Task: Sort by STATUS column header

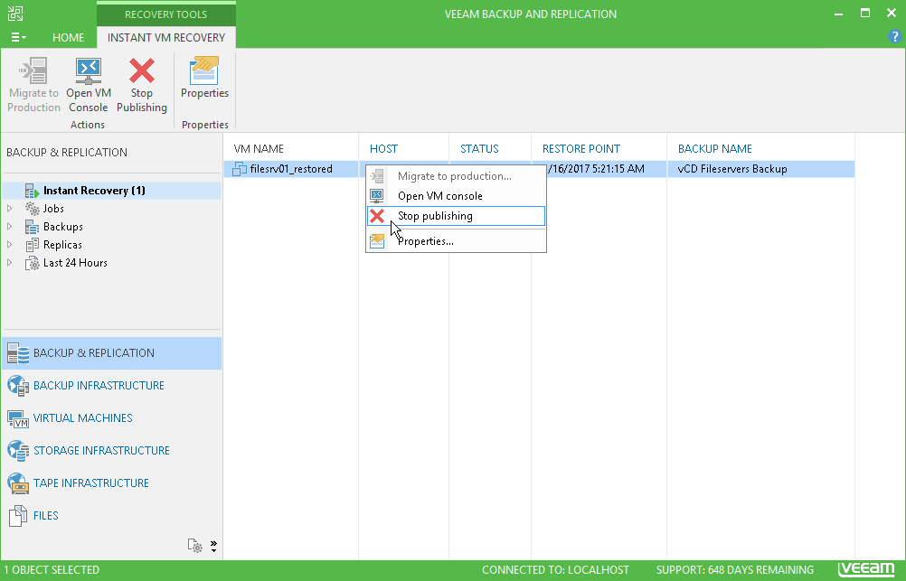Action: tap(479, 148)
